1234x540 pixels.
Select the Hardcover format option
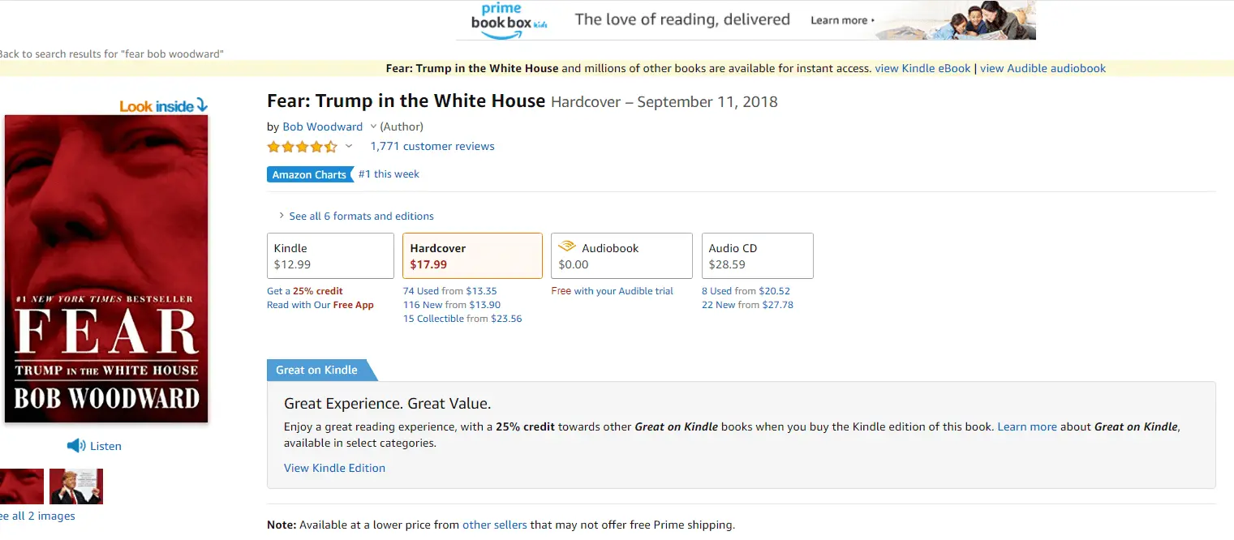472,256
